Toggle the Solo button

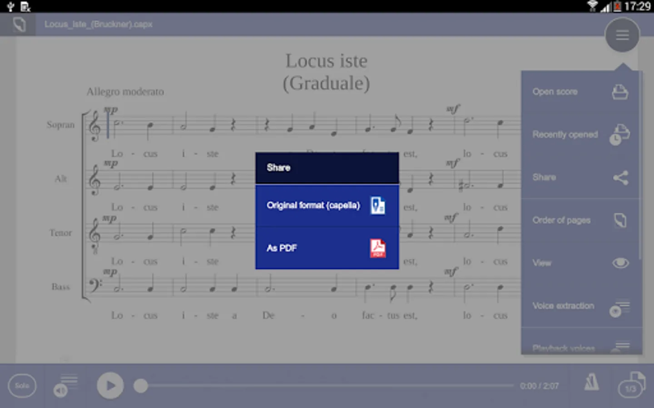pos(22,386)
